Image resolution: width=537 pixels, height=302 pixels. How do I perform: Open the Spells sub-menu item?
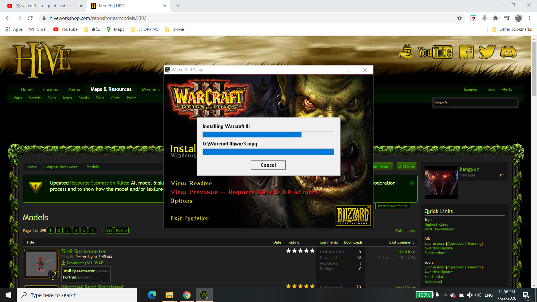tap(84, 98)
